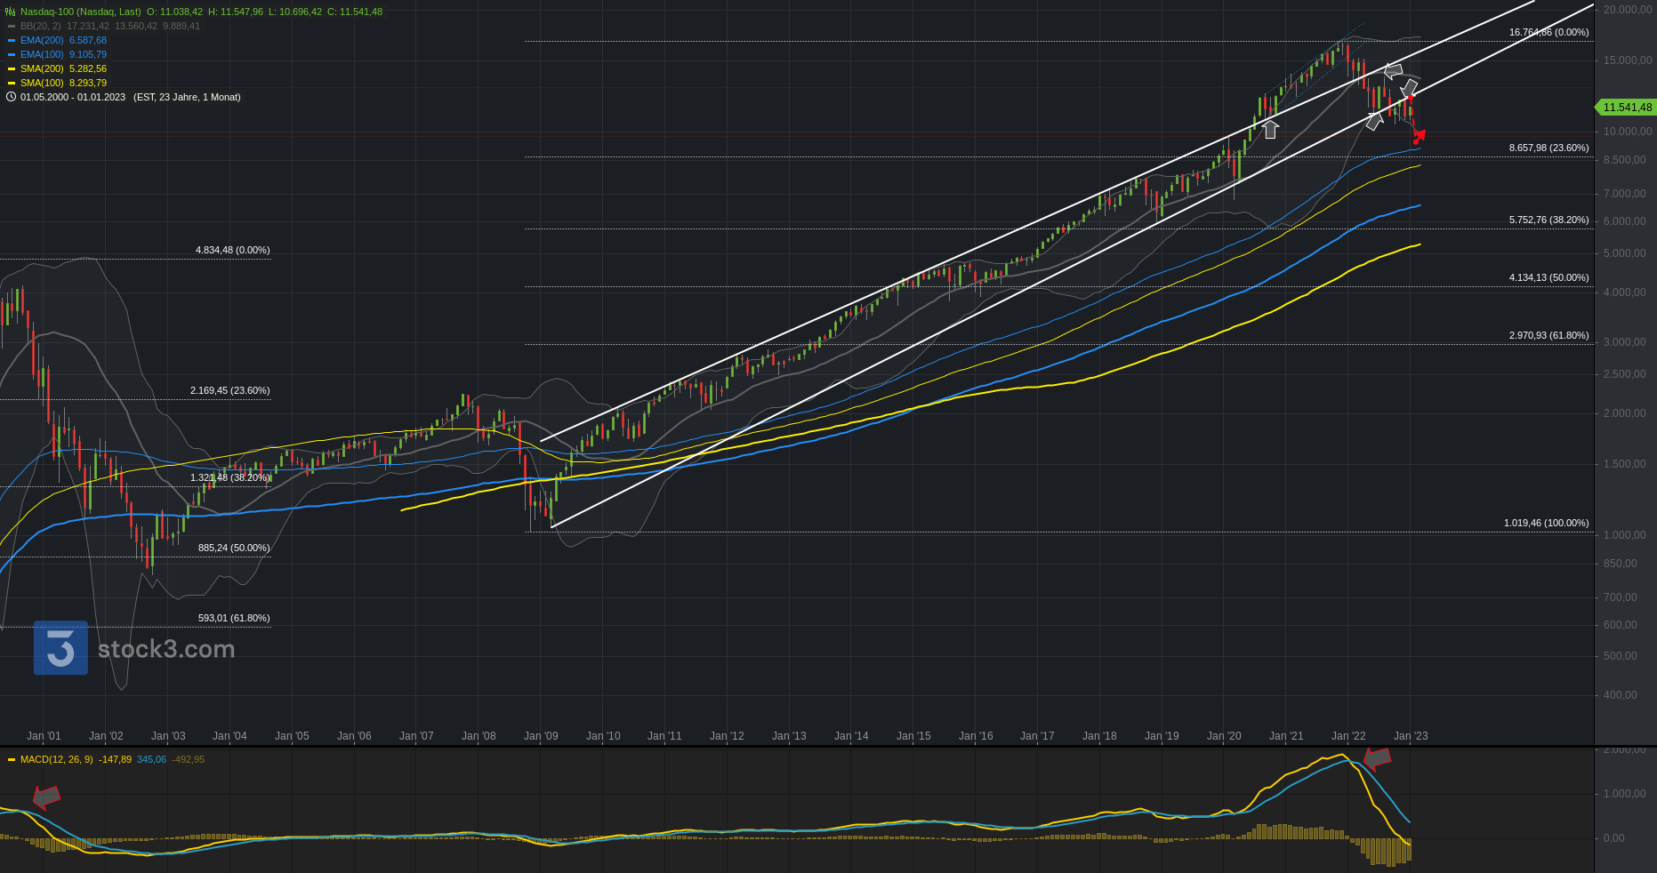Click the Jan '17 time axis label

pyautogui.click(x=1037, y=736)
